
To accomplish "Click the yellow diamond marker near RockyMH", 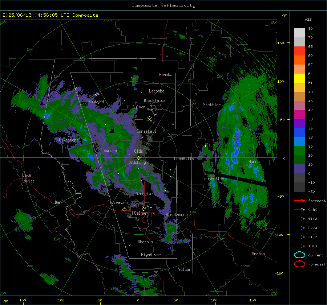I will [x=97, y=95].
